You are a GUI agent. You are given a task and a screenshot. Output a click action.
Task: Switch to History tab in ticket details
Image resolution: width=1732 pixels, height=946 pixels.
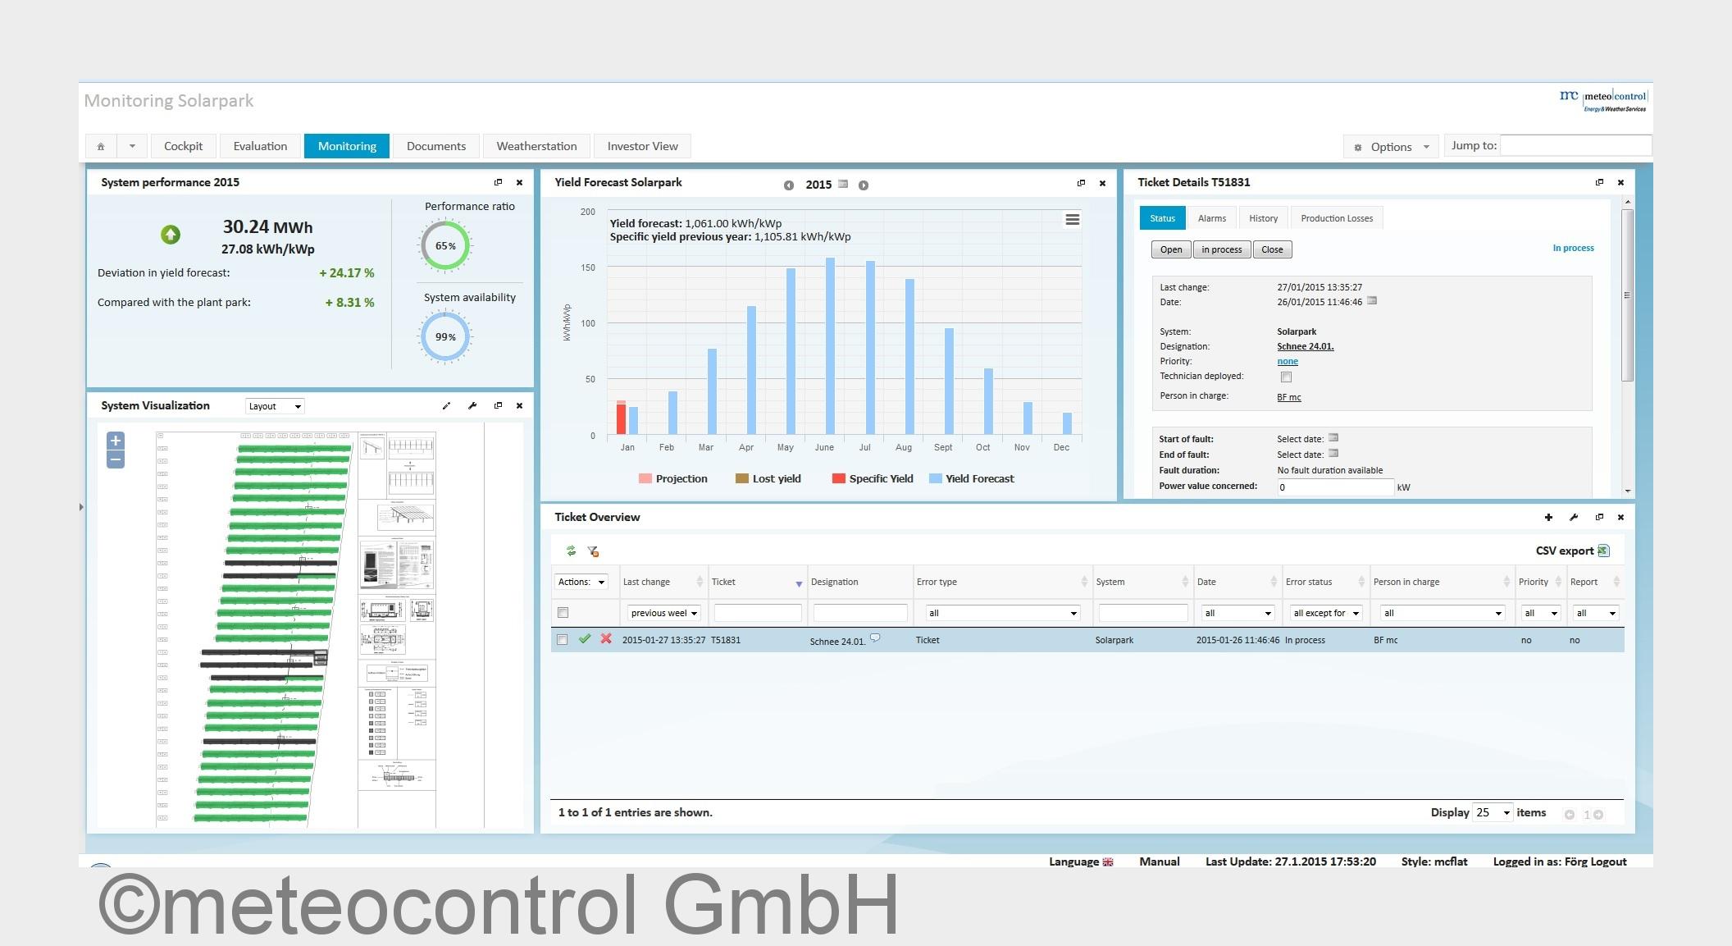coord(1263,218)
